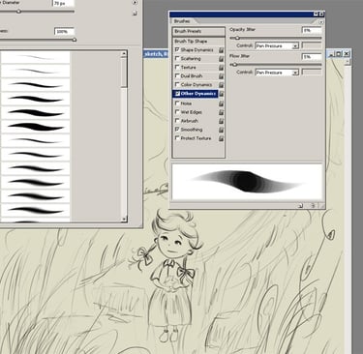This screenshot has height=354, width=363.
Task: Enable the Protect Texture checkbox
Action: pos(177,138)
